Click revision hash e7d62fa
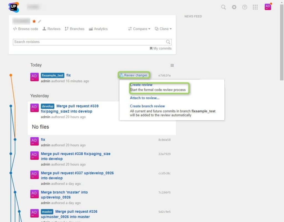 [x=164, y=75]
